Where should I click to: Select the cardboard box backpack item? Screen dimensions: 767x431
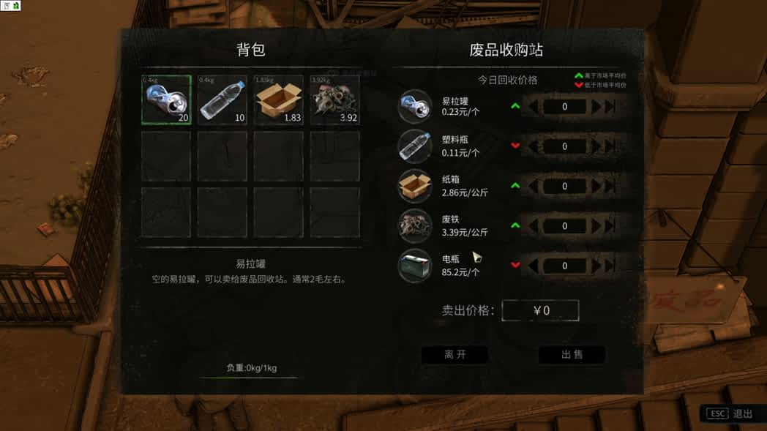[278, 100]
